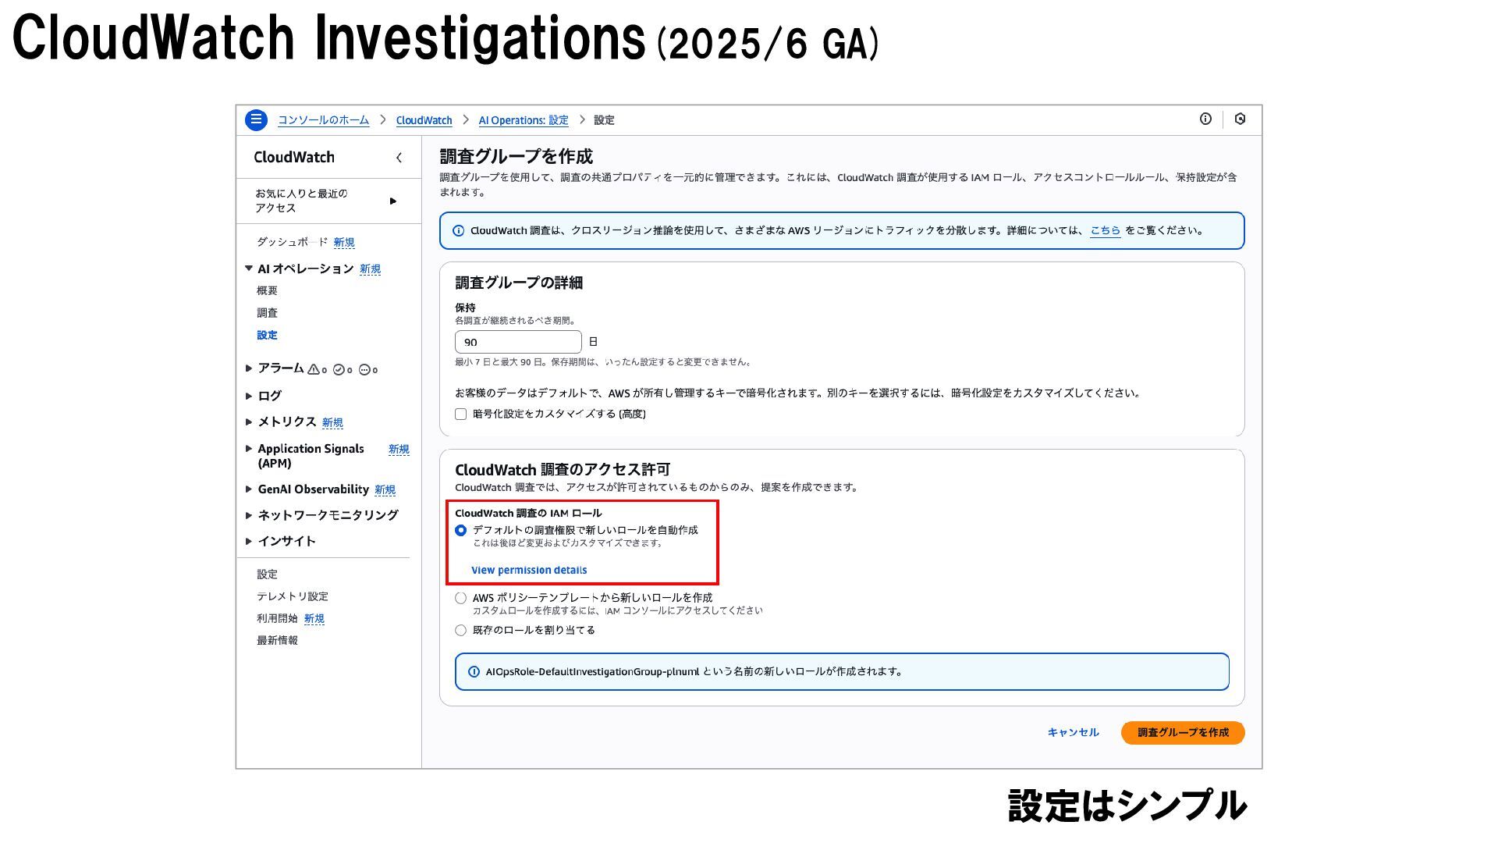The height and width of the screenshot is (843, 1498).
Task: Expand お気に入りと最近のアクセス arrow
Action: click(392, 201)
